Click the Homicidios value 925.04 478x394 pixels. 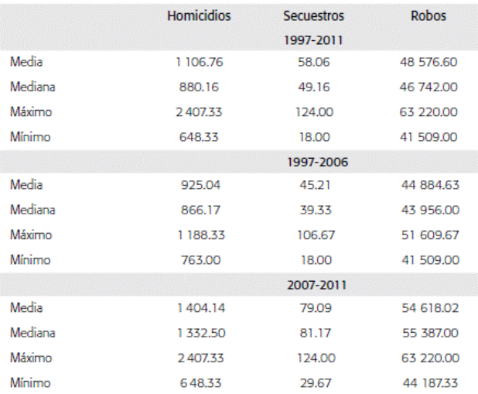[x=199, y=186]
